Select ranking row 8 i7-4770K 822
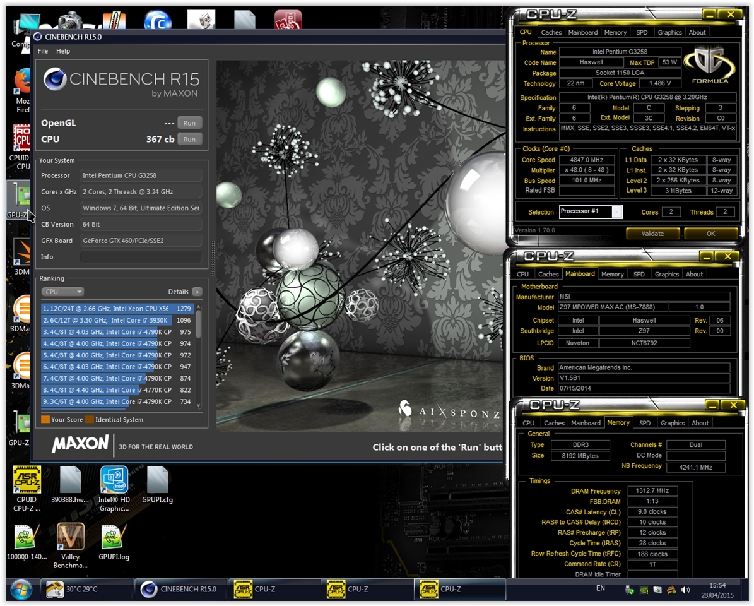 tap(118, 390)
